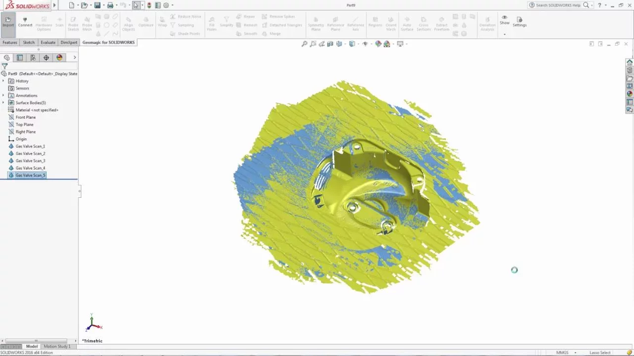Screen dimensions: 634x356
Task: Click the Connect scanner tool
Action: [x=25, y=22]
